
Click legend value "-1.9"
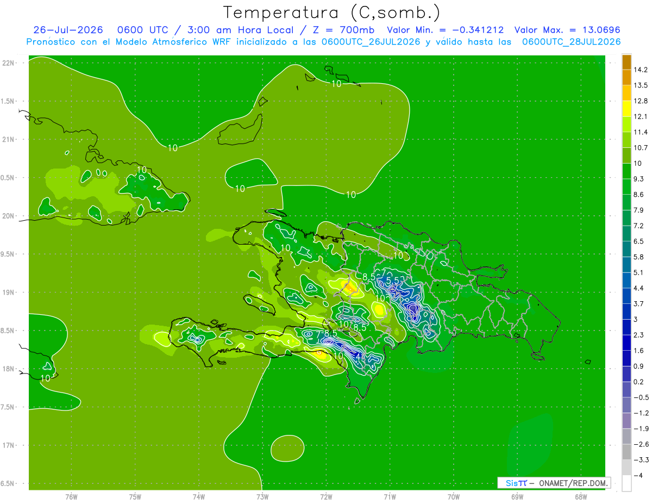click(640, 428)
